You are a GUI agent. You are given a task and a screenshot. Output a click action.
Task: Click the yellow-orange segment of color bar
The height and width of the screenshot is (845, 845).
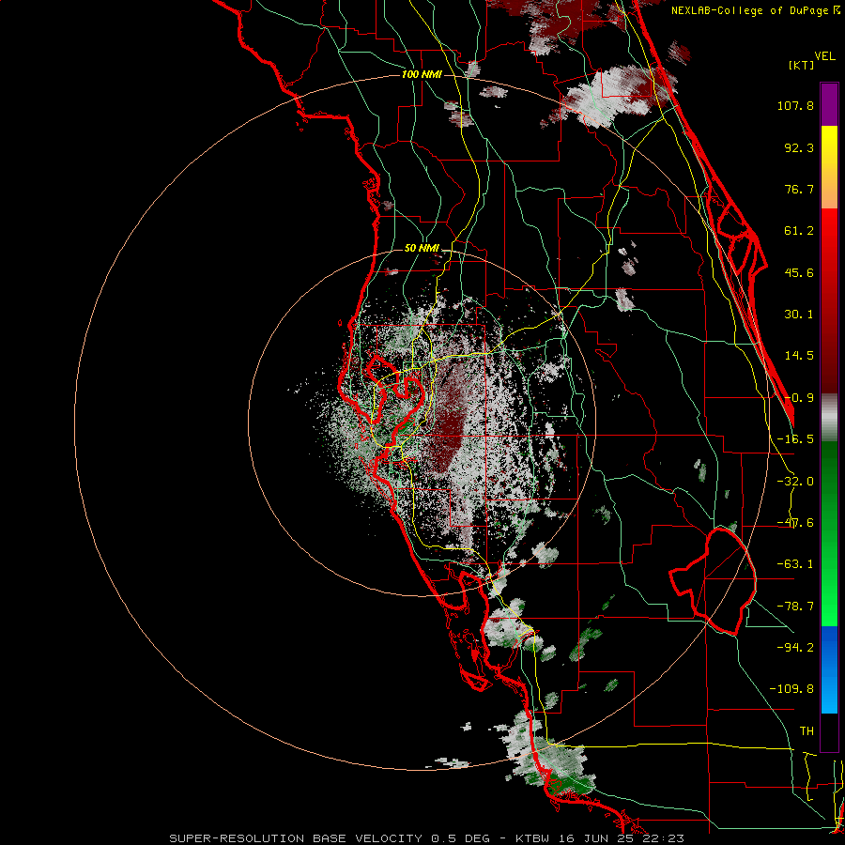click(x=829, y=168)
